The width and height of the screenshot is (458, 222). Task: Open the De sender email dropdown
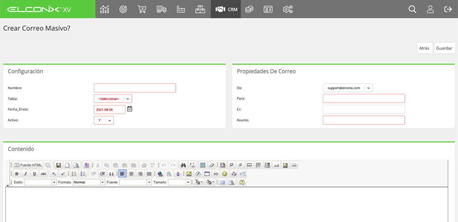coord(348,88)
